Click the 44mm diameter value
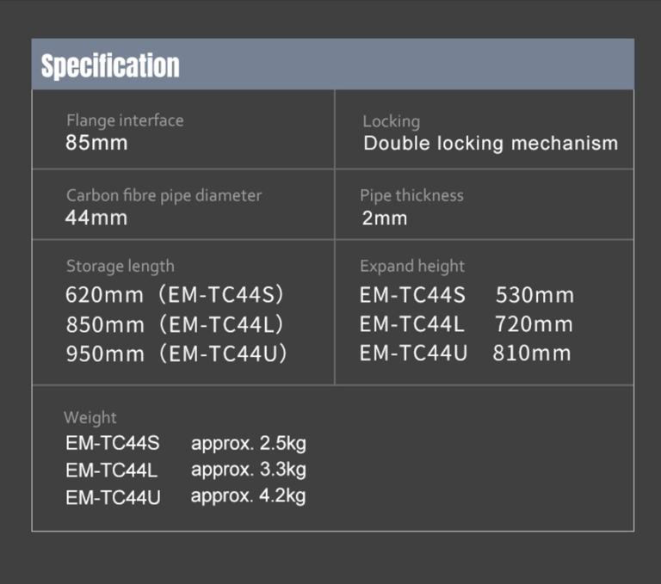The width and height of the screenshot is (661, 584). tap(96, 218)
